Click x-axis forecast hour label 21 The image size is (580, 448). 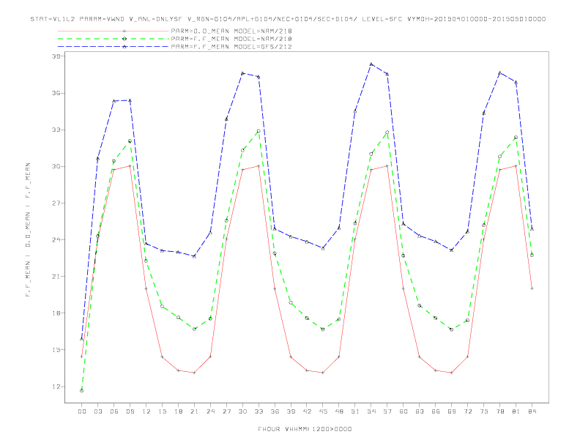point(194,411)
